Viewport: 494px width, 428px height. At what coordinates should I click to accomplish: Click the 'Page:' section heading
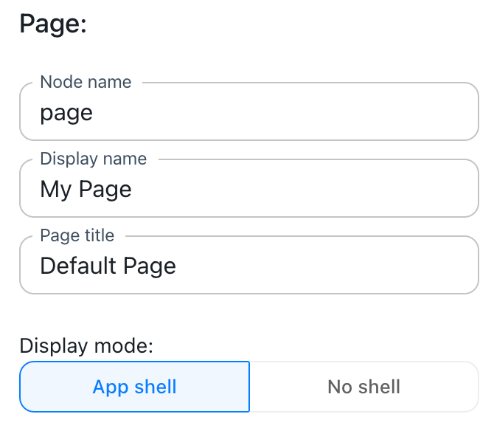coord(53,24)
